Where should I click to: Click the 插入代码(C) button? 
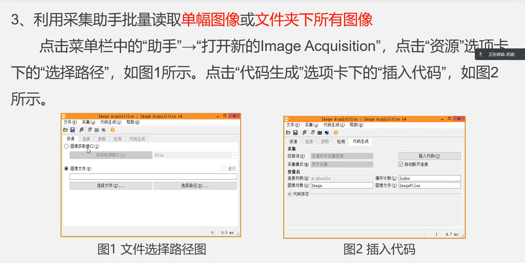429,156
